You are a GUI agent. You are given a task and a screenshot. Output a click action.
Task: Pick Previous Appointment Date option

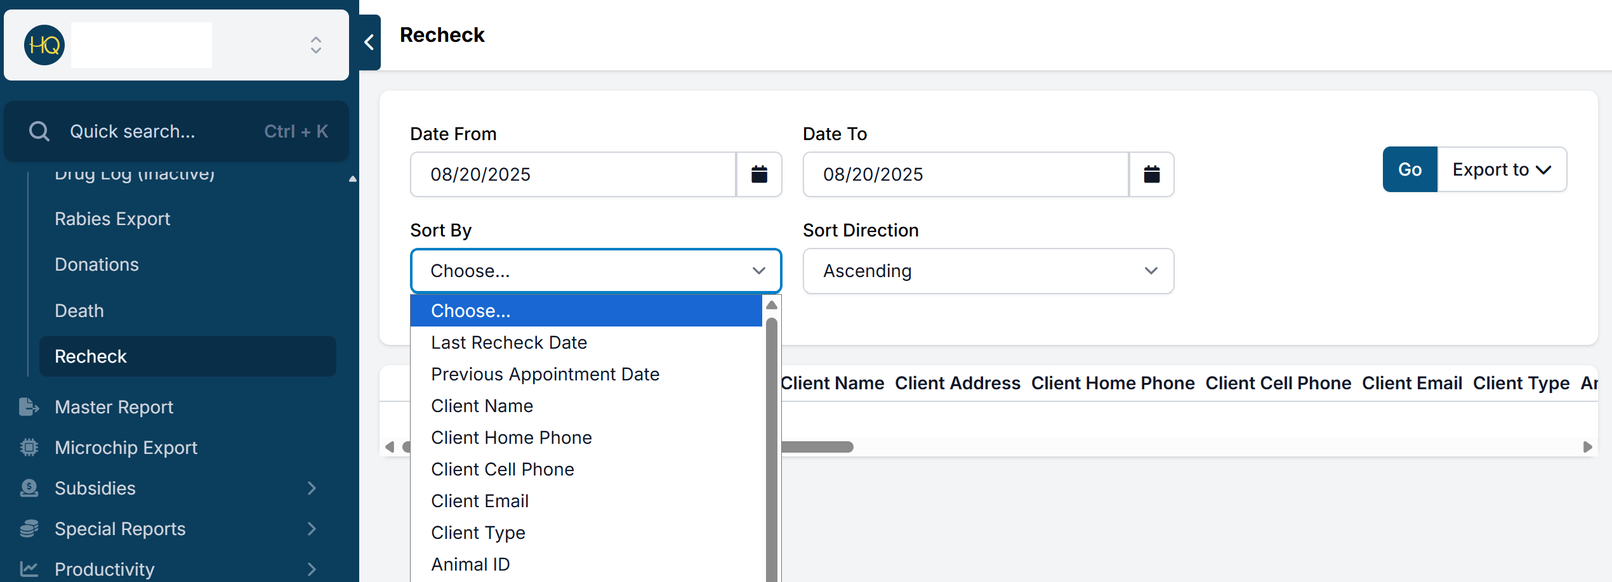coord(545,375)
